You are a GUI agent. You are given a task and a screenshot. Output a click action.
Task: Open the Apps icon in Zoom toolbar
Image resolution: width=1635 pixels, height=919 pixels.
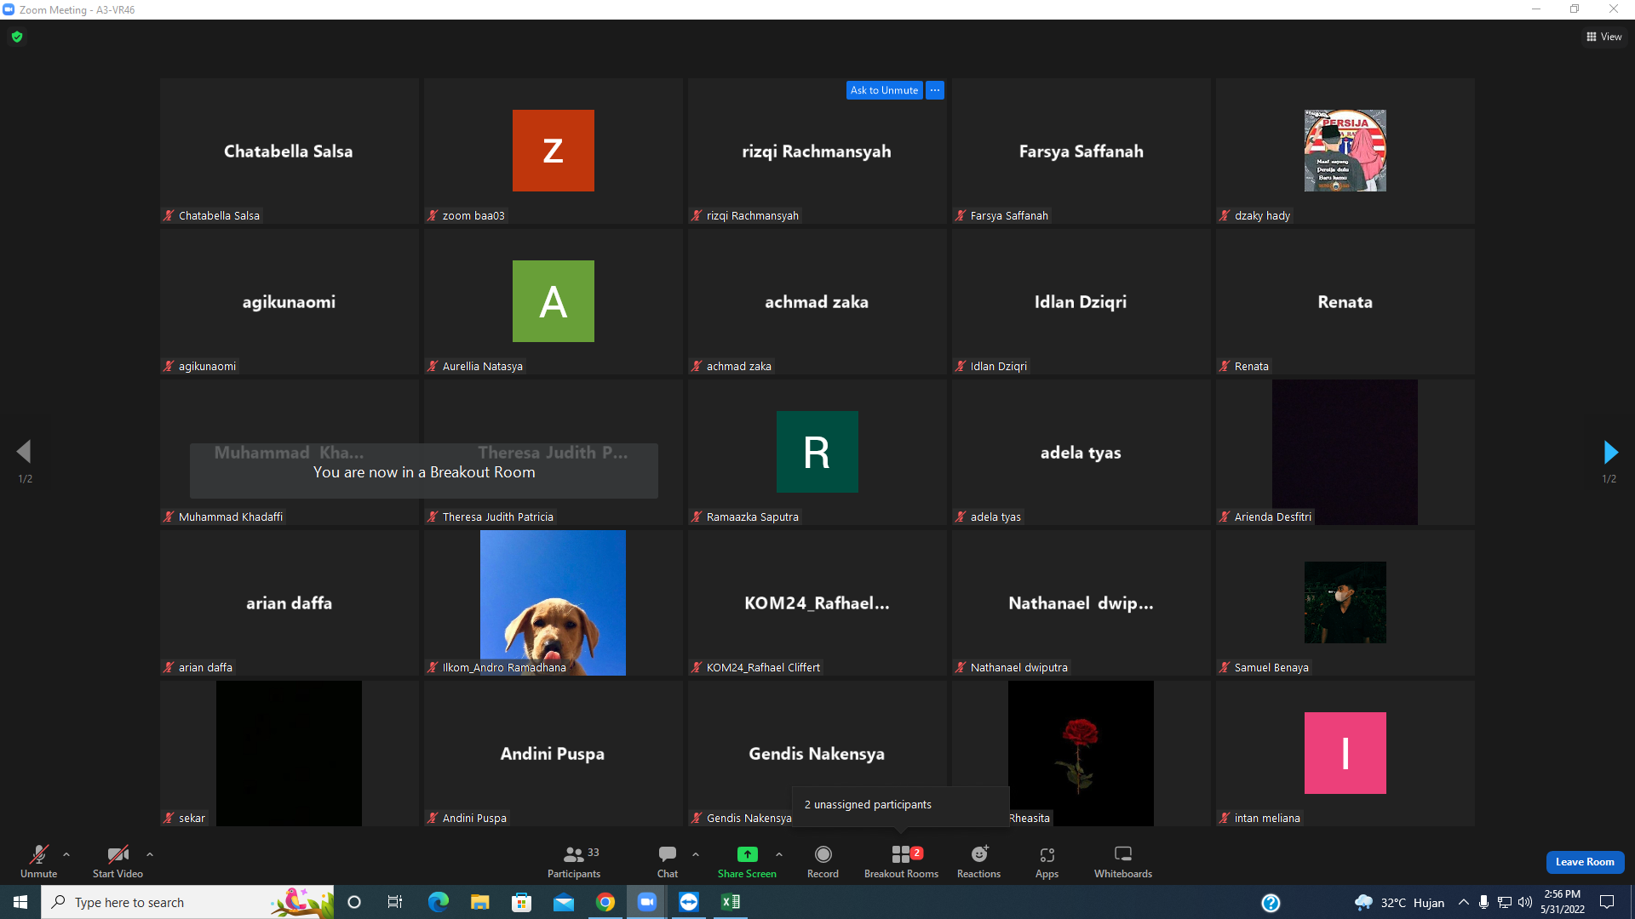[1047, 854]
